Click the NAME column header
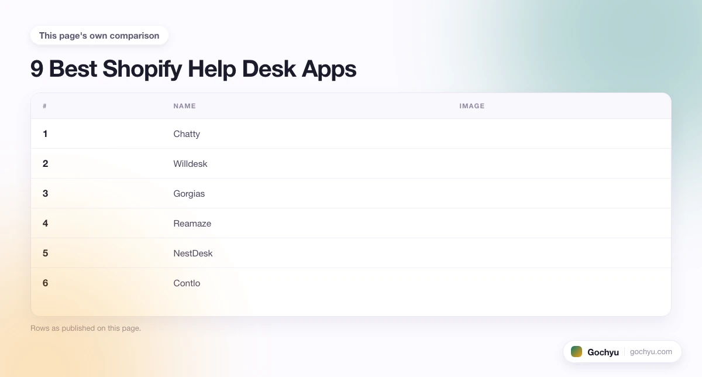Screen dimensions: 702x377 185,106
